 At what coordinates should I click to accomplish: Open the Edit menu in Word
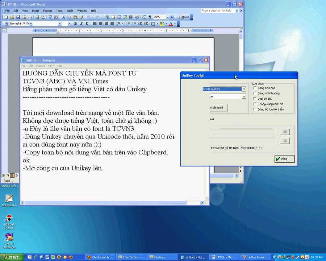click(x=16, y=11)
